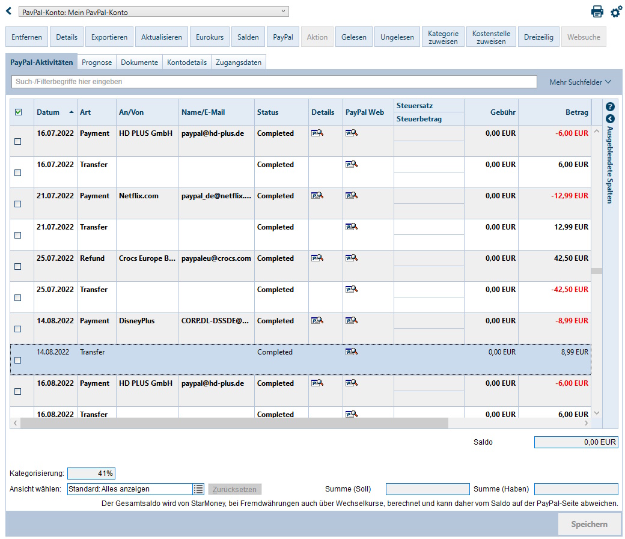This screenshot has height=539, width=625.
Task: Open PayPal Web icon for 25.07.2022 transfer
Action: tap(352, 289)
